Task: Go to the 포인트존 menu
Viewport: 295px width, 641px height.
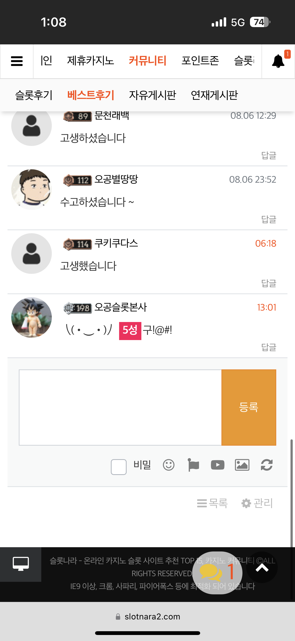Action: 200,61
